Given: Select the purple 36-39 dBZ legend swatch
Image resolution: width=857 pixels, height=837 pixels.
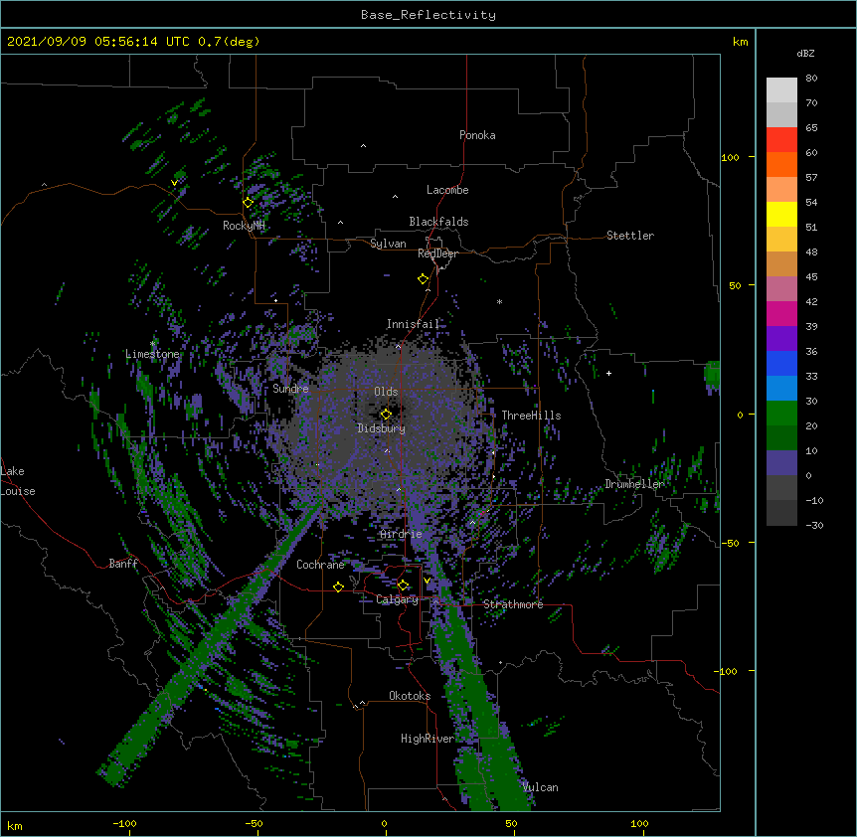Looking at the screenshot, I should pos(781,339).
